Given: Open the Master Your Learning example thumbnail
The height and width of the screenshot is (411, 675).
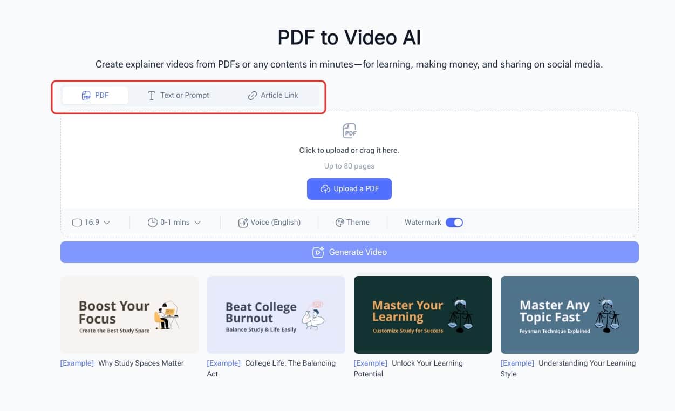Looking at the screenshot, I should click(423, 315).
